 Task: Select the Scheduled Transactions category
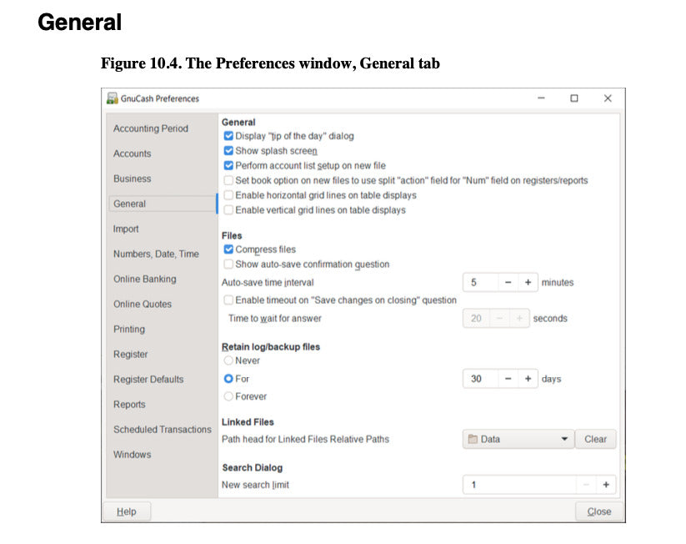[x=161, y=429]
